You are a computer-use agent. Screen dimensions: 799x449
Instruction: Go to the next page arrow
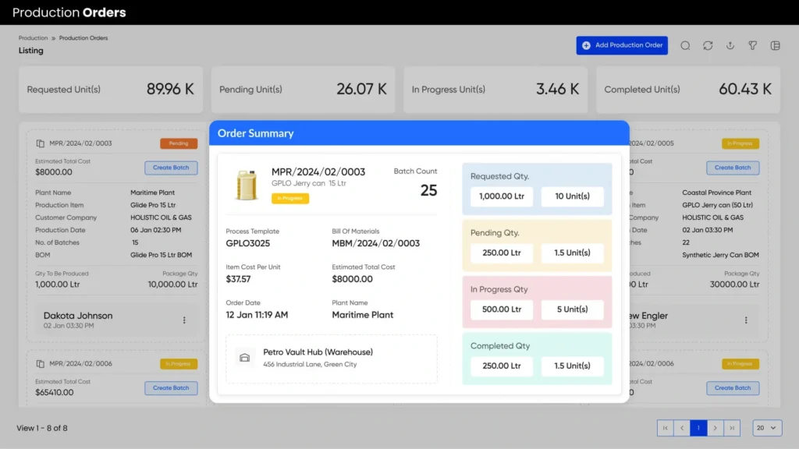click(x=715, y=427)
